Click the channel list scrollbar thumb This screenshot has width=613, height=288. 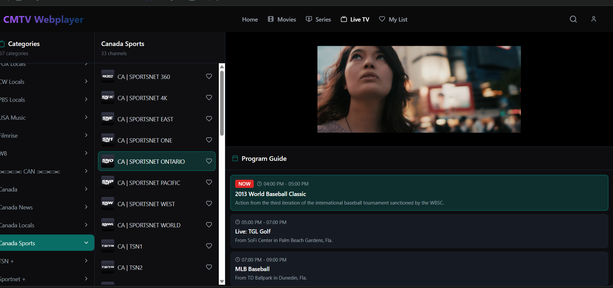point(222,103)
